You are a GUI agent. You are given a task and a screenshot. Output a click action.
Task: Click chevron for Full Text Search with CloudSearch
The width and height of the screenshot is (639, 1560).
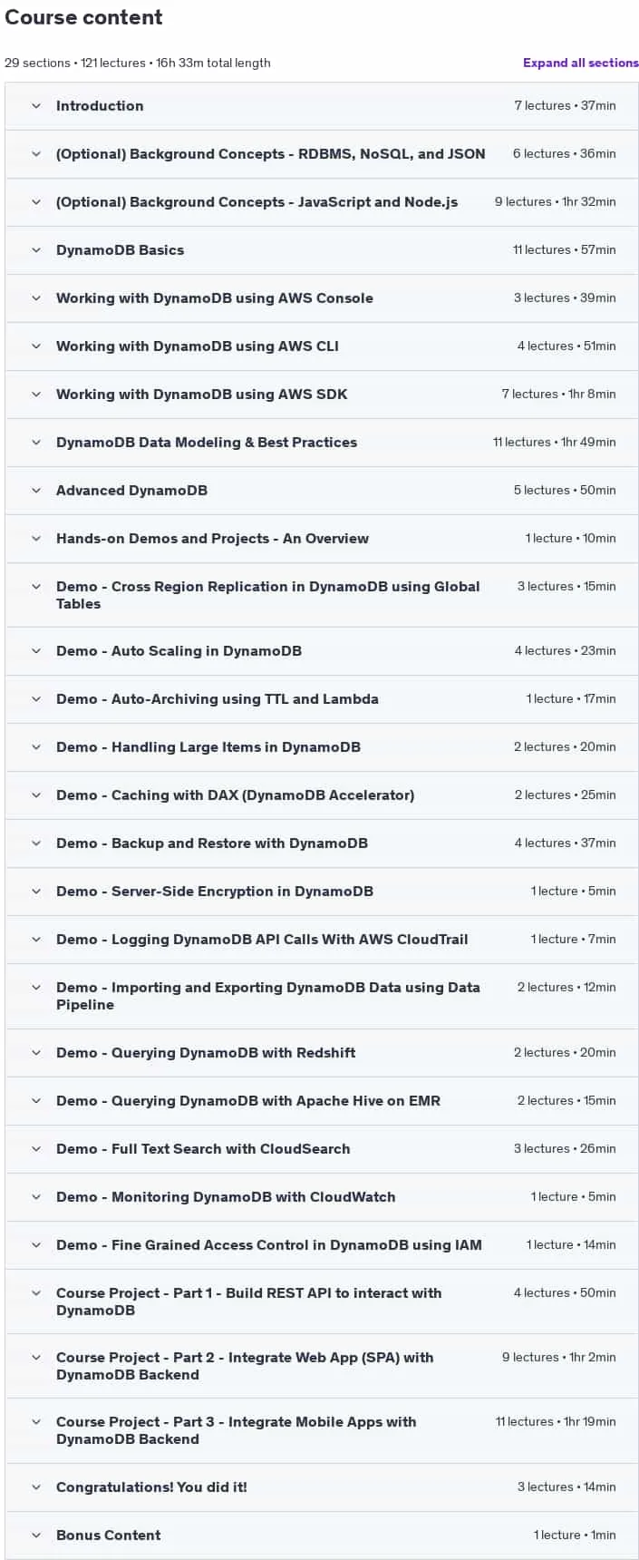(36, 1149)
